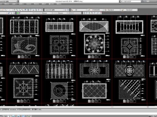The image size is (157, 117).
Task: Click the Layer Previous icon
Action: [x=11, y=13]
